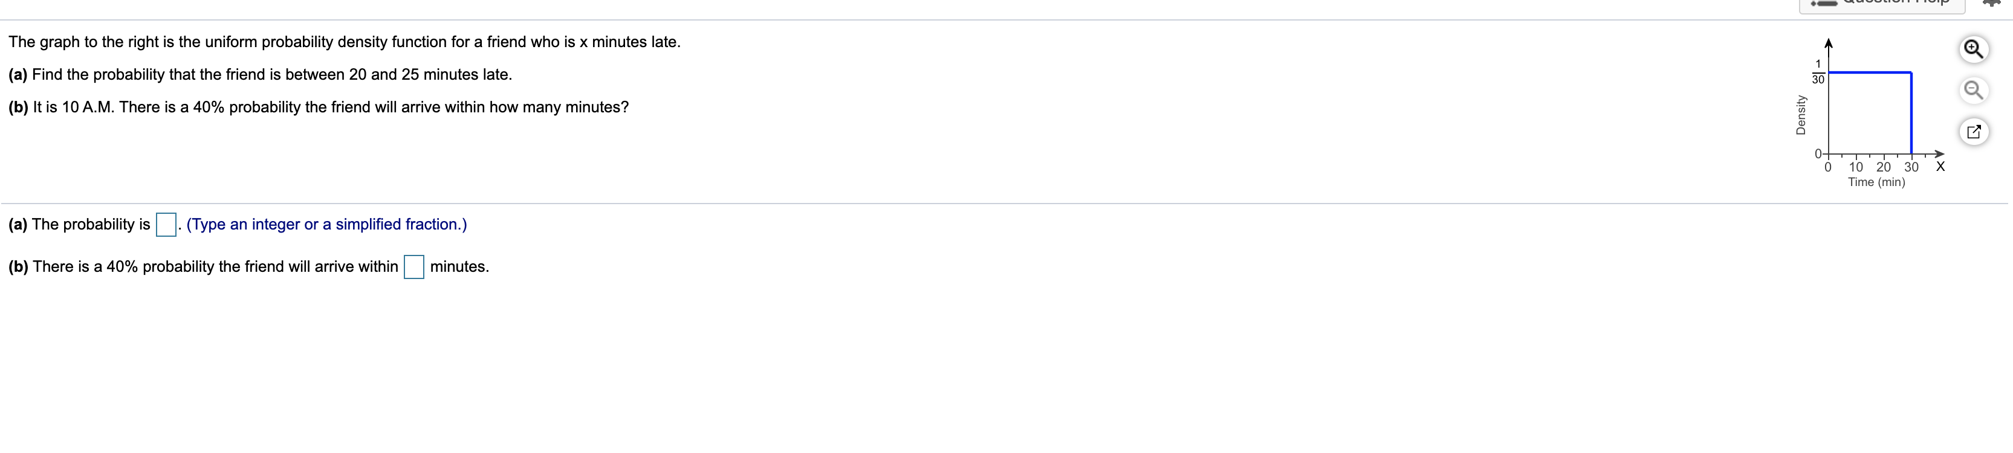Image resolution: width=2013 pixels, height=453 pixels.
Task: Click the X label beside the axis arrow
Action: click(1940, 166)
